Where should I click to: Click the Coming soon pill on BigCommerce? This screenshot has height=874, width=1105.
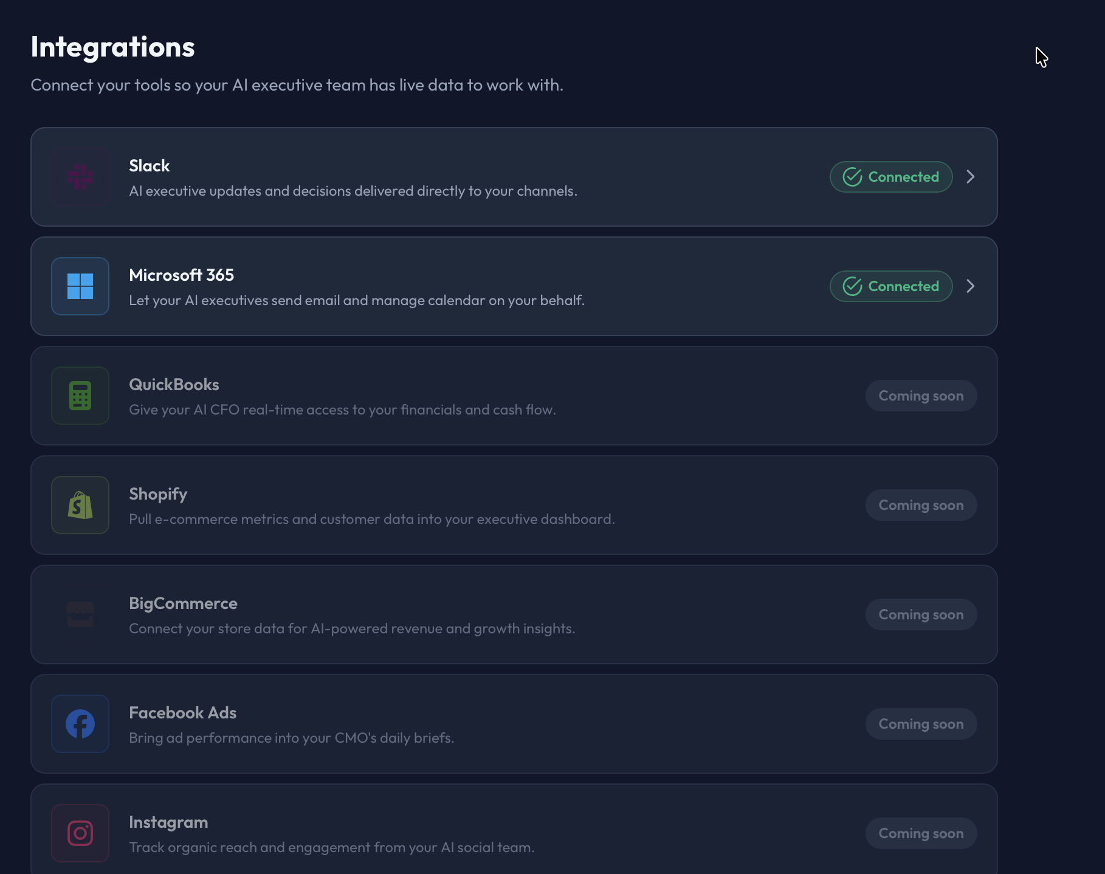coord(920,614)
